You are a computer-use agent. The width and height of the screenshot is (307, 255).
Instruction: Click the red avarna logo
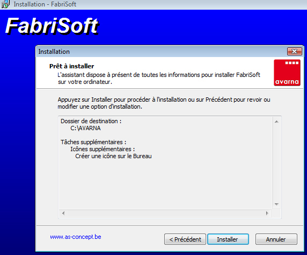pos(287,73)
